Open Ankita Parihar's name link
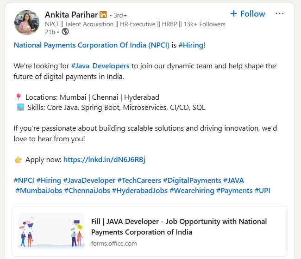Screen dimensions: 301x259 (x=71, y=15)
